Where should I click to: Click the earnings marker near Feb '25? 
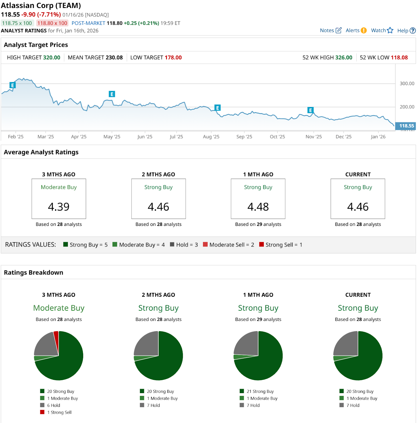coord(12,85)
